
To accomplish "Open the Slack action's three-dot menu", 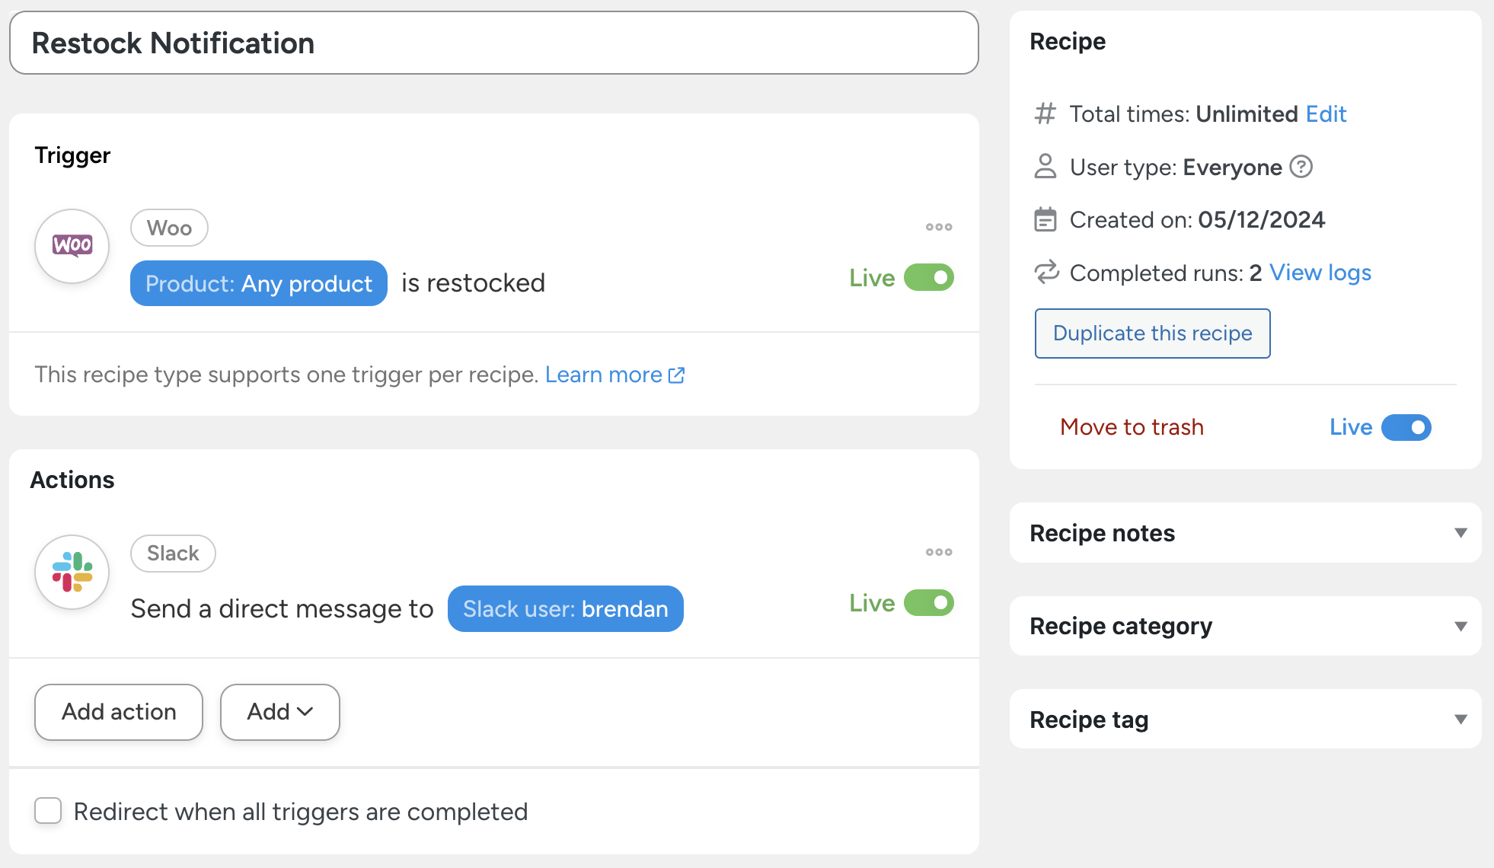I will (x=939, y=552).
